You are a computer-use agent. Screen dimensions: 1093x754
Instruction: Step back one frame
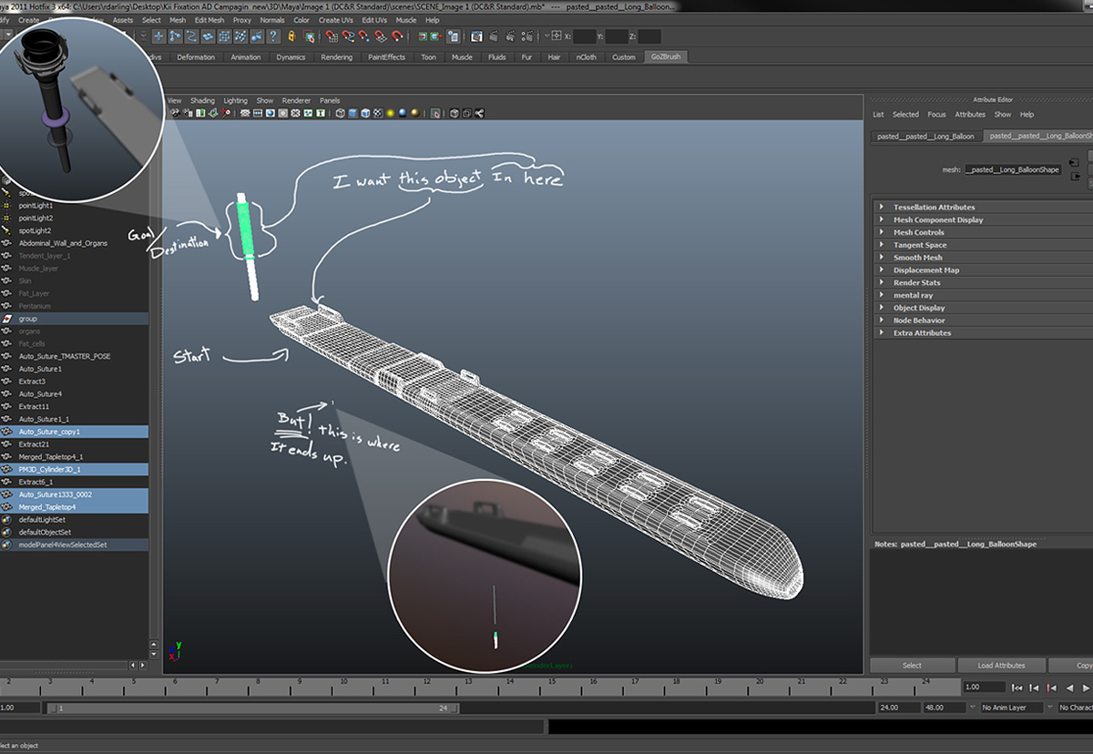point(1034,688)
